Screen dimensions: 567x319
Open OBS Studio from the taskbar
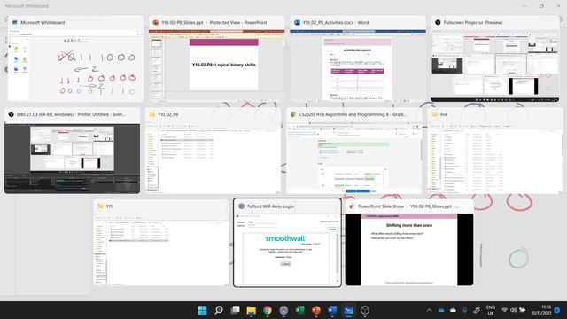pos(365,310)
